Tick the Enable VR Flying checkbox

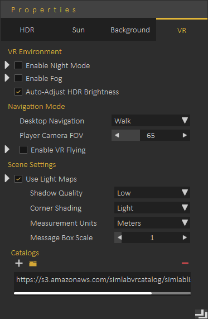point(23,150)
